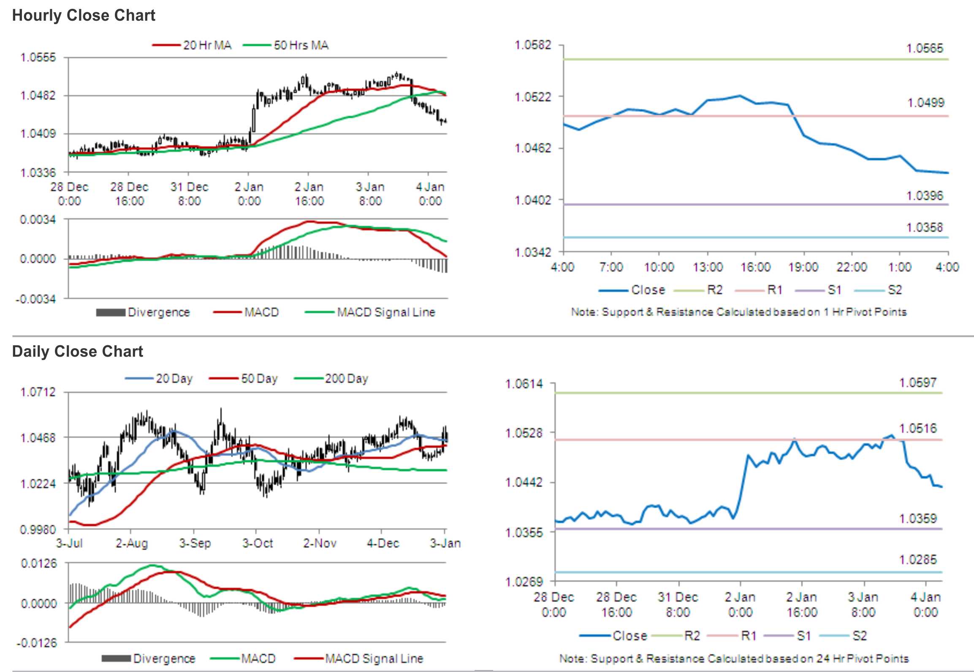This screenshot has width=974, height=672.
Task: Click the 1.0442 y-axis value
Action: tap(524, 482)
